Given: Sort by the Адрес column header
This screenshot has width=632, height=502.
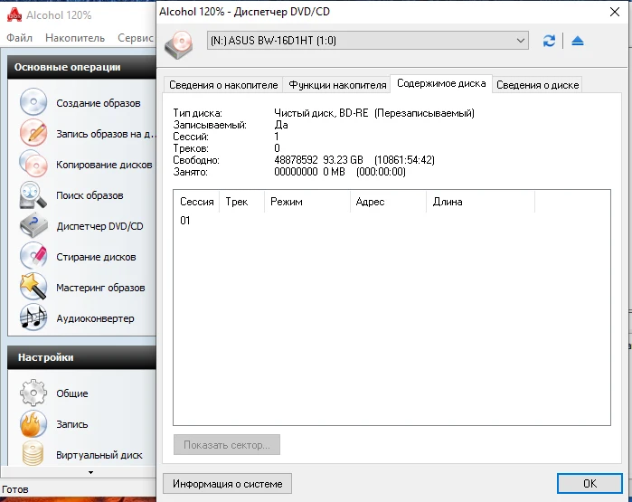Looking at the screenshot, I should coord(388,202).
